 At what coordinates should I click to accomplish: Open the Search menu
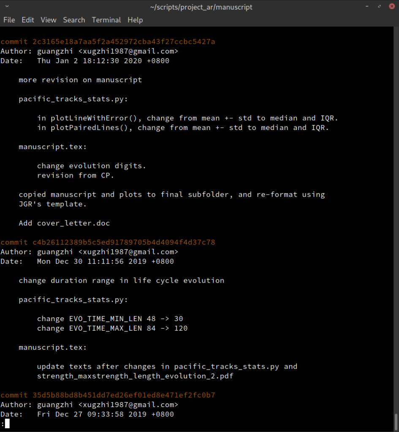(x=74, y=20)
